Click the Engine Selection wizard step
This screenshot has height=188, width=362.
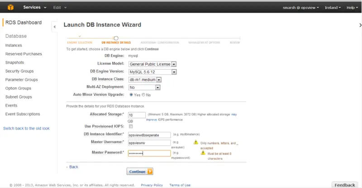[80, 42]
